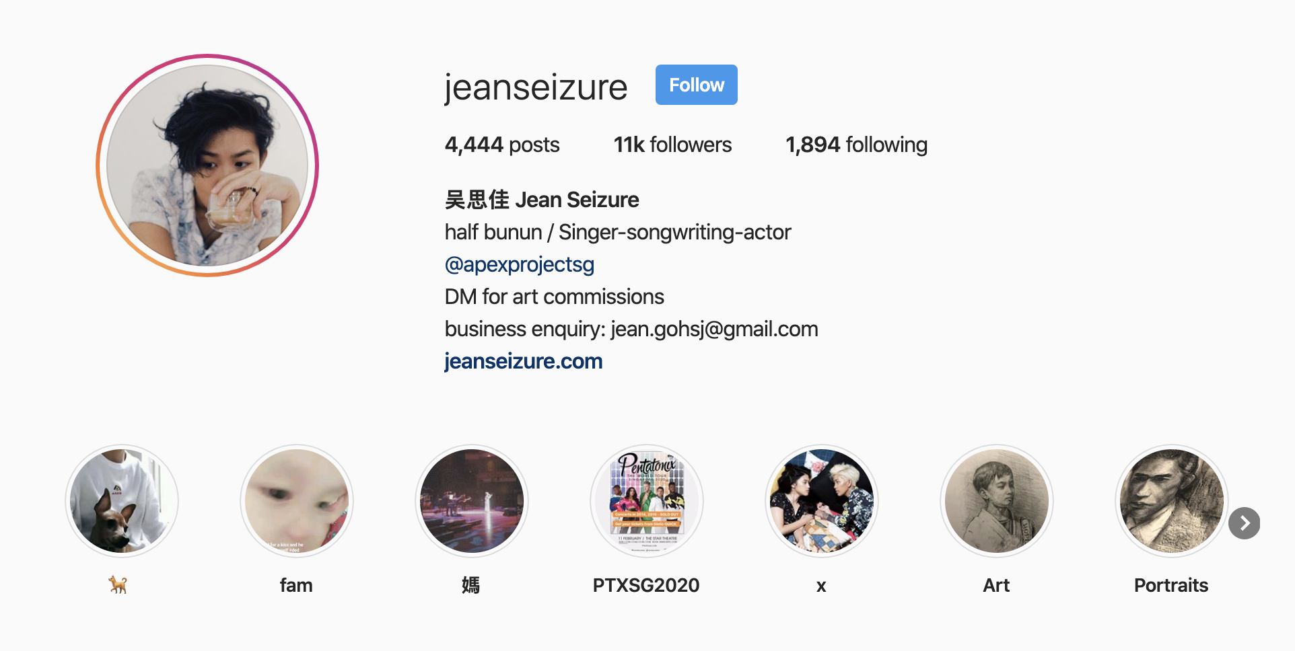Visit the jeanseizure.com website link
This screenshot has height=651, width=1295.
point(524,361)
